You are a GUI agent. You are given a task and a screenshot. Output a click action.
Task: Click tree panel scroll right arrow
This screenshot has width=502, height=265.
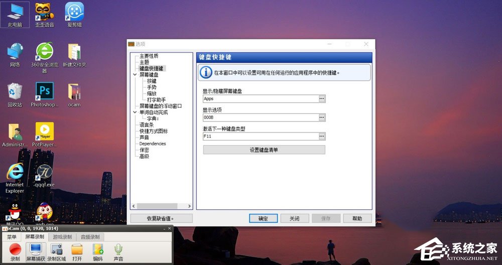[x=189, y=206]
